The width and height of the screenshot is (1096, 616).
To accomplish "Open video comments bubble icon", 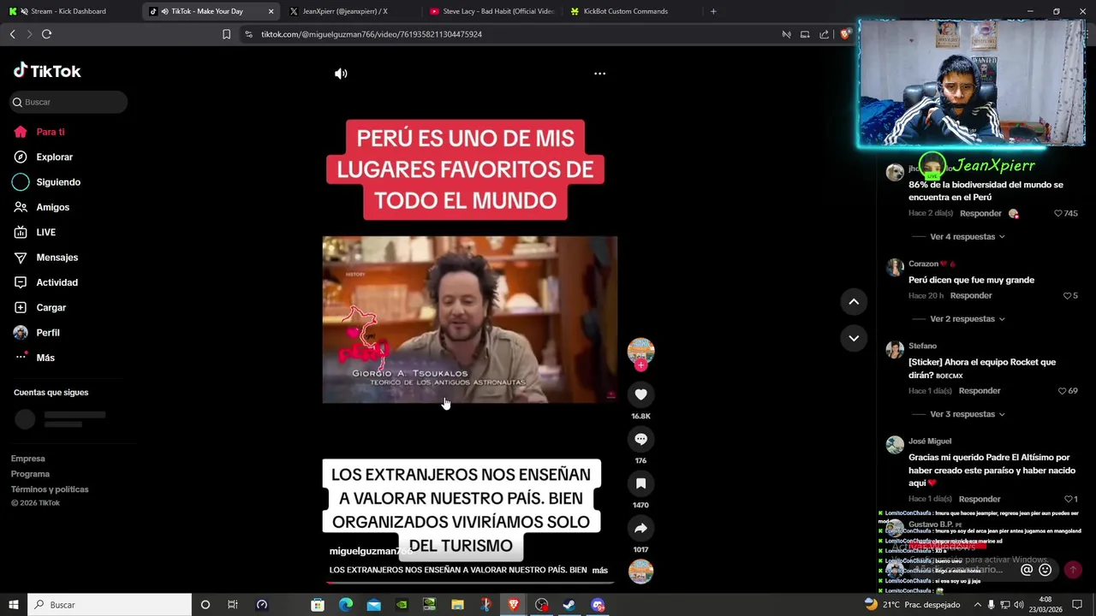I will pos(640,439).
